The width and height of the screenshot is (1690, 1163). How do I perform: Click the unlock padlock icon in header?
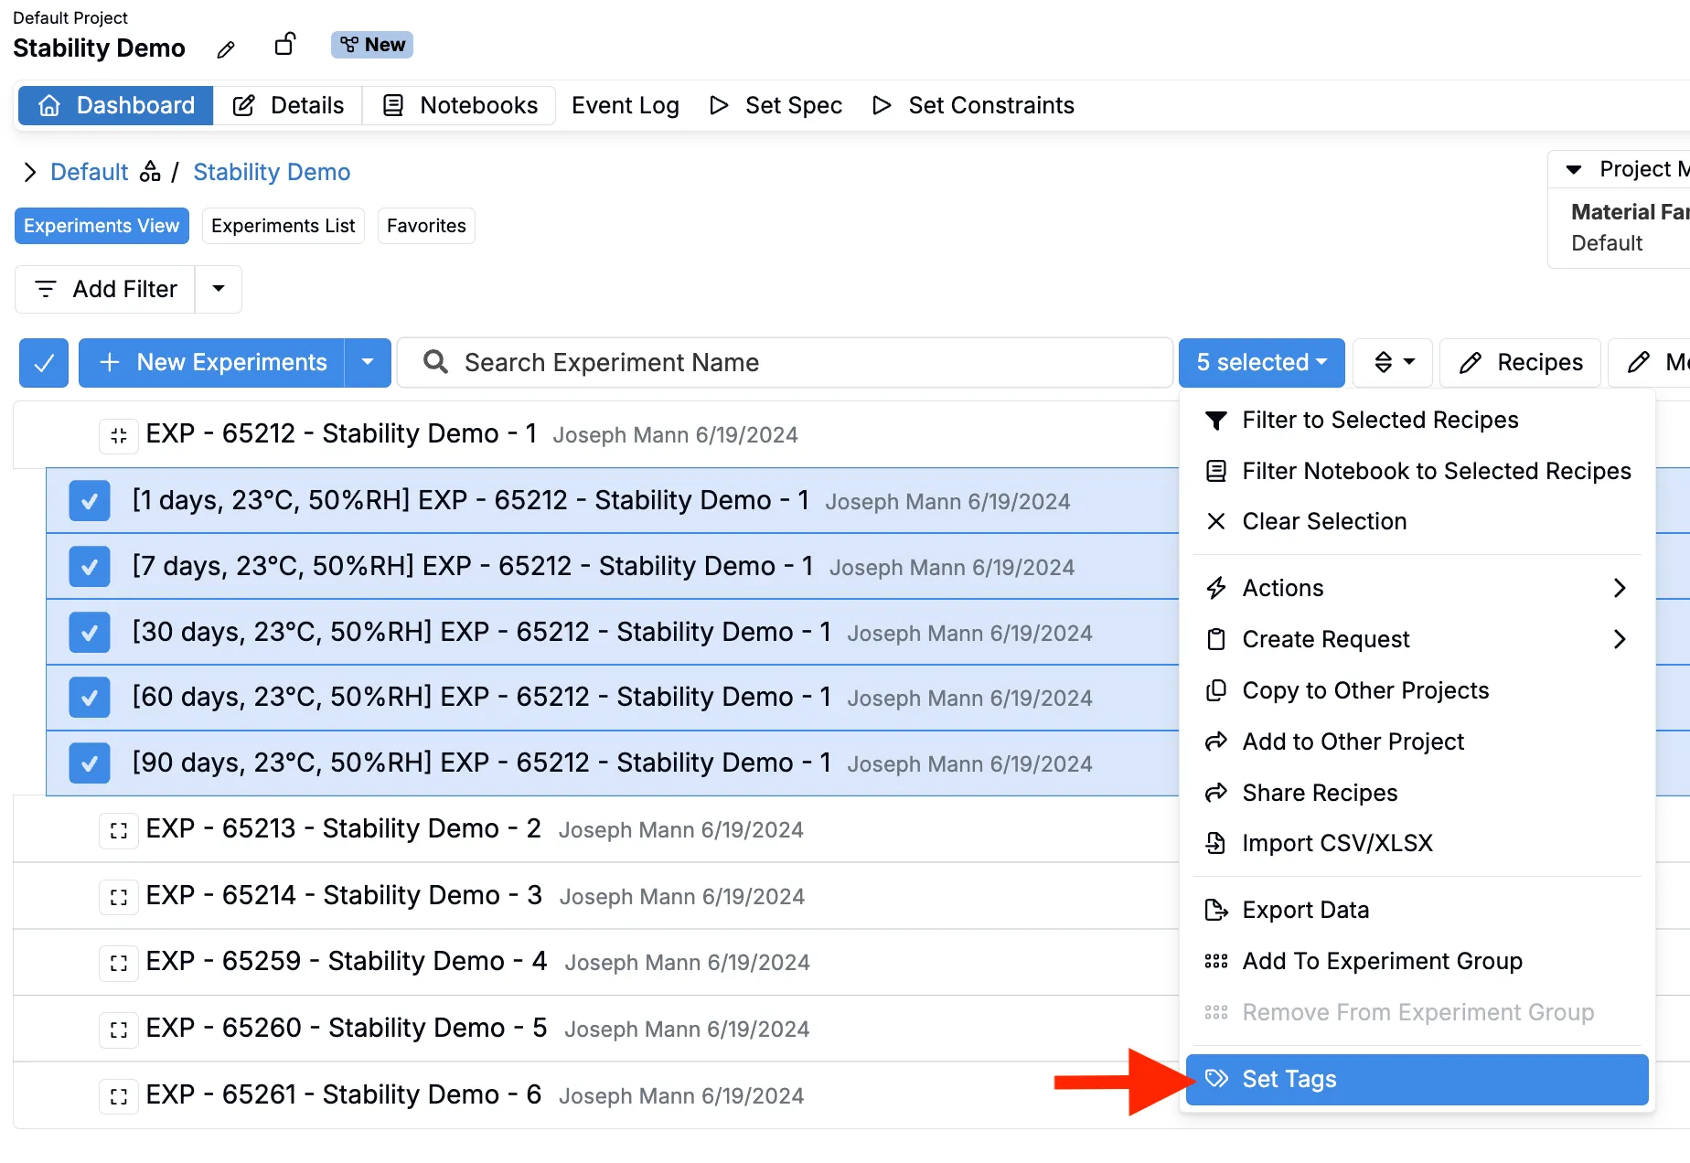pos(285,44)
